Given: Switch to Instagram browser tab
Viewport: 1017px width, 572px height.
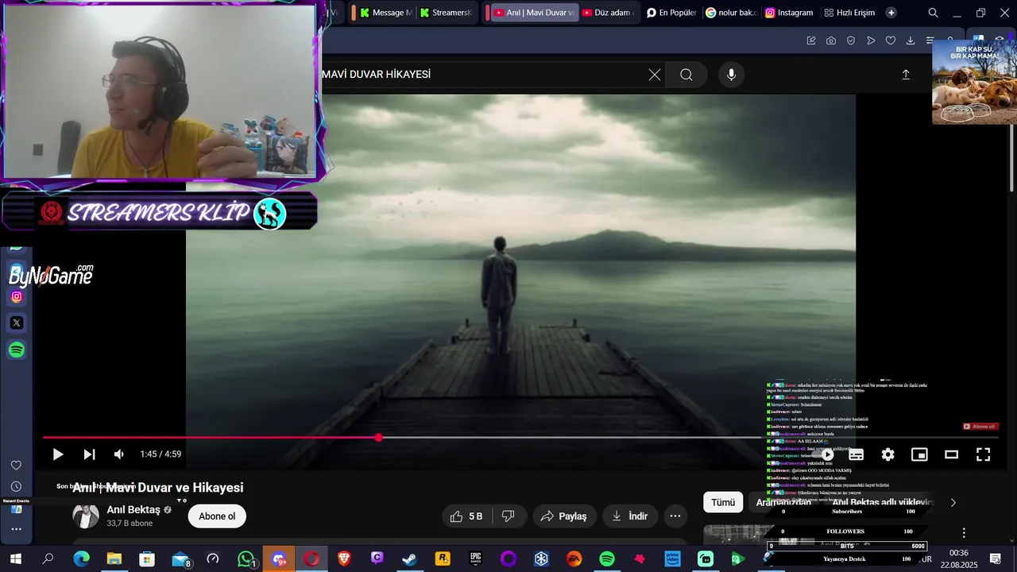Looking at the screenshot, I should tap(789, 13).
